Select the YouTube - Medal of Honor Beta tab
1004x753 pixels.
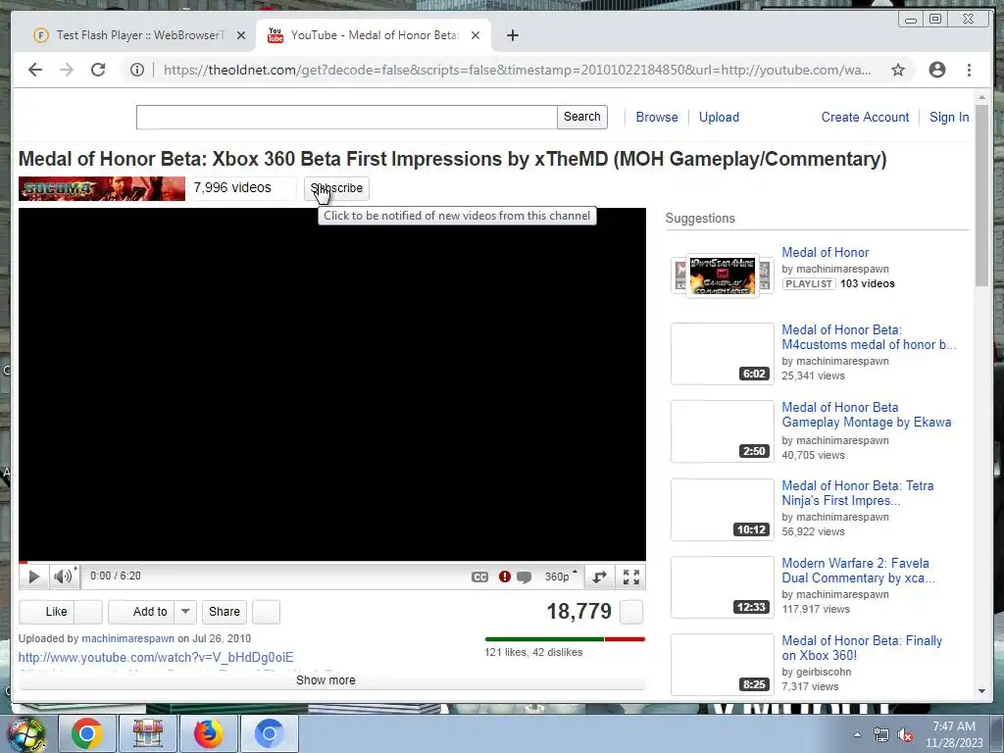[374, 35]
